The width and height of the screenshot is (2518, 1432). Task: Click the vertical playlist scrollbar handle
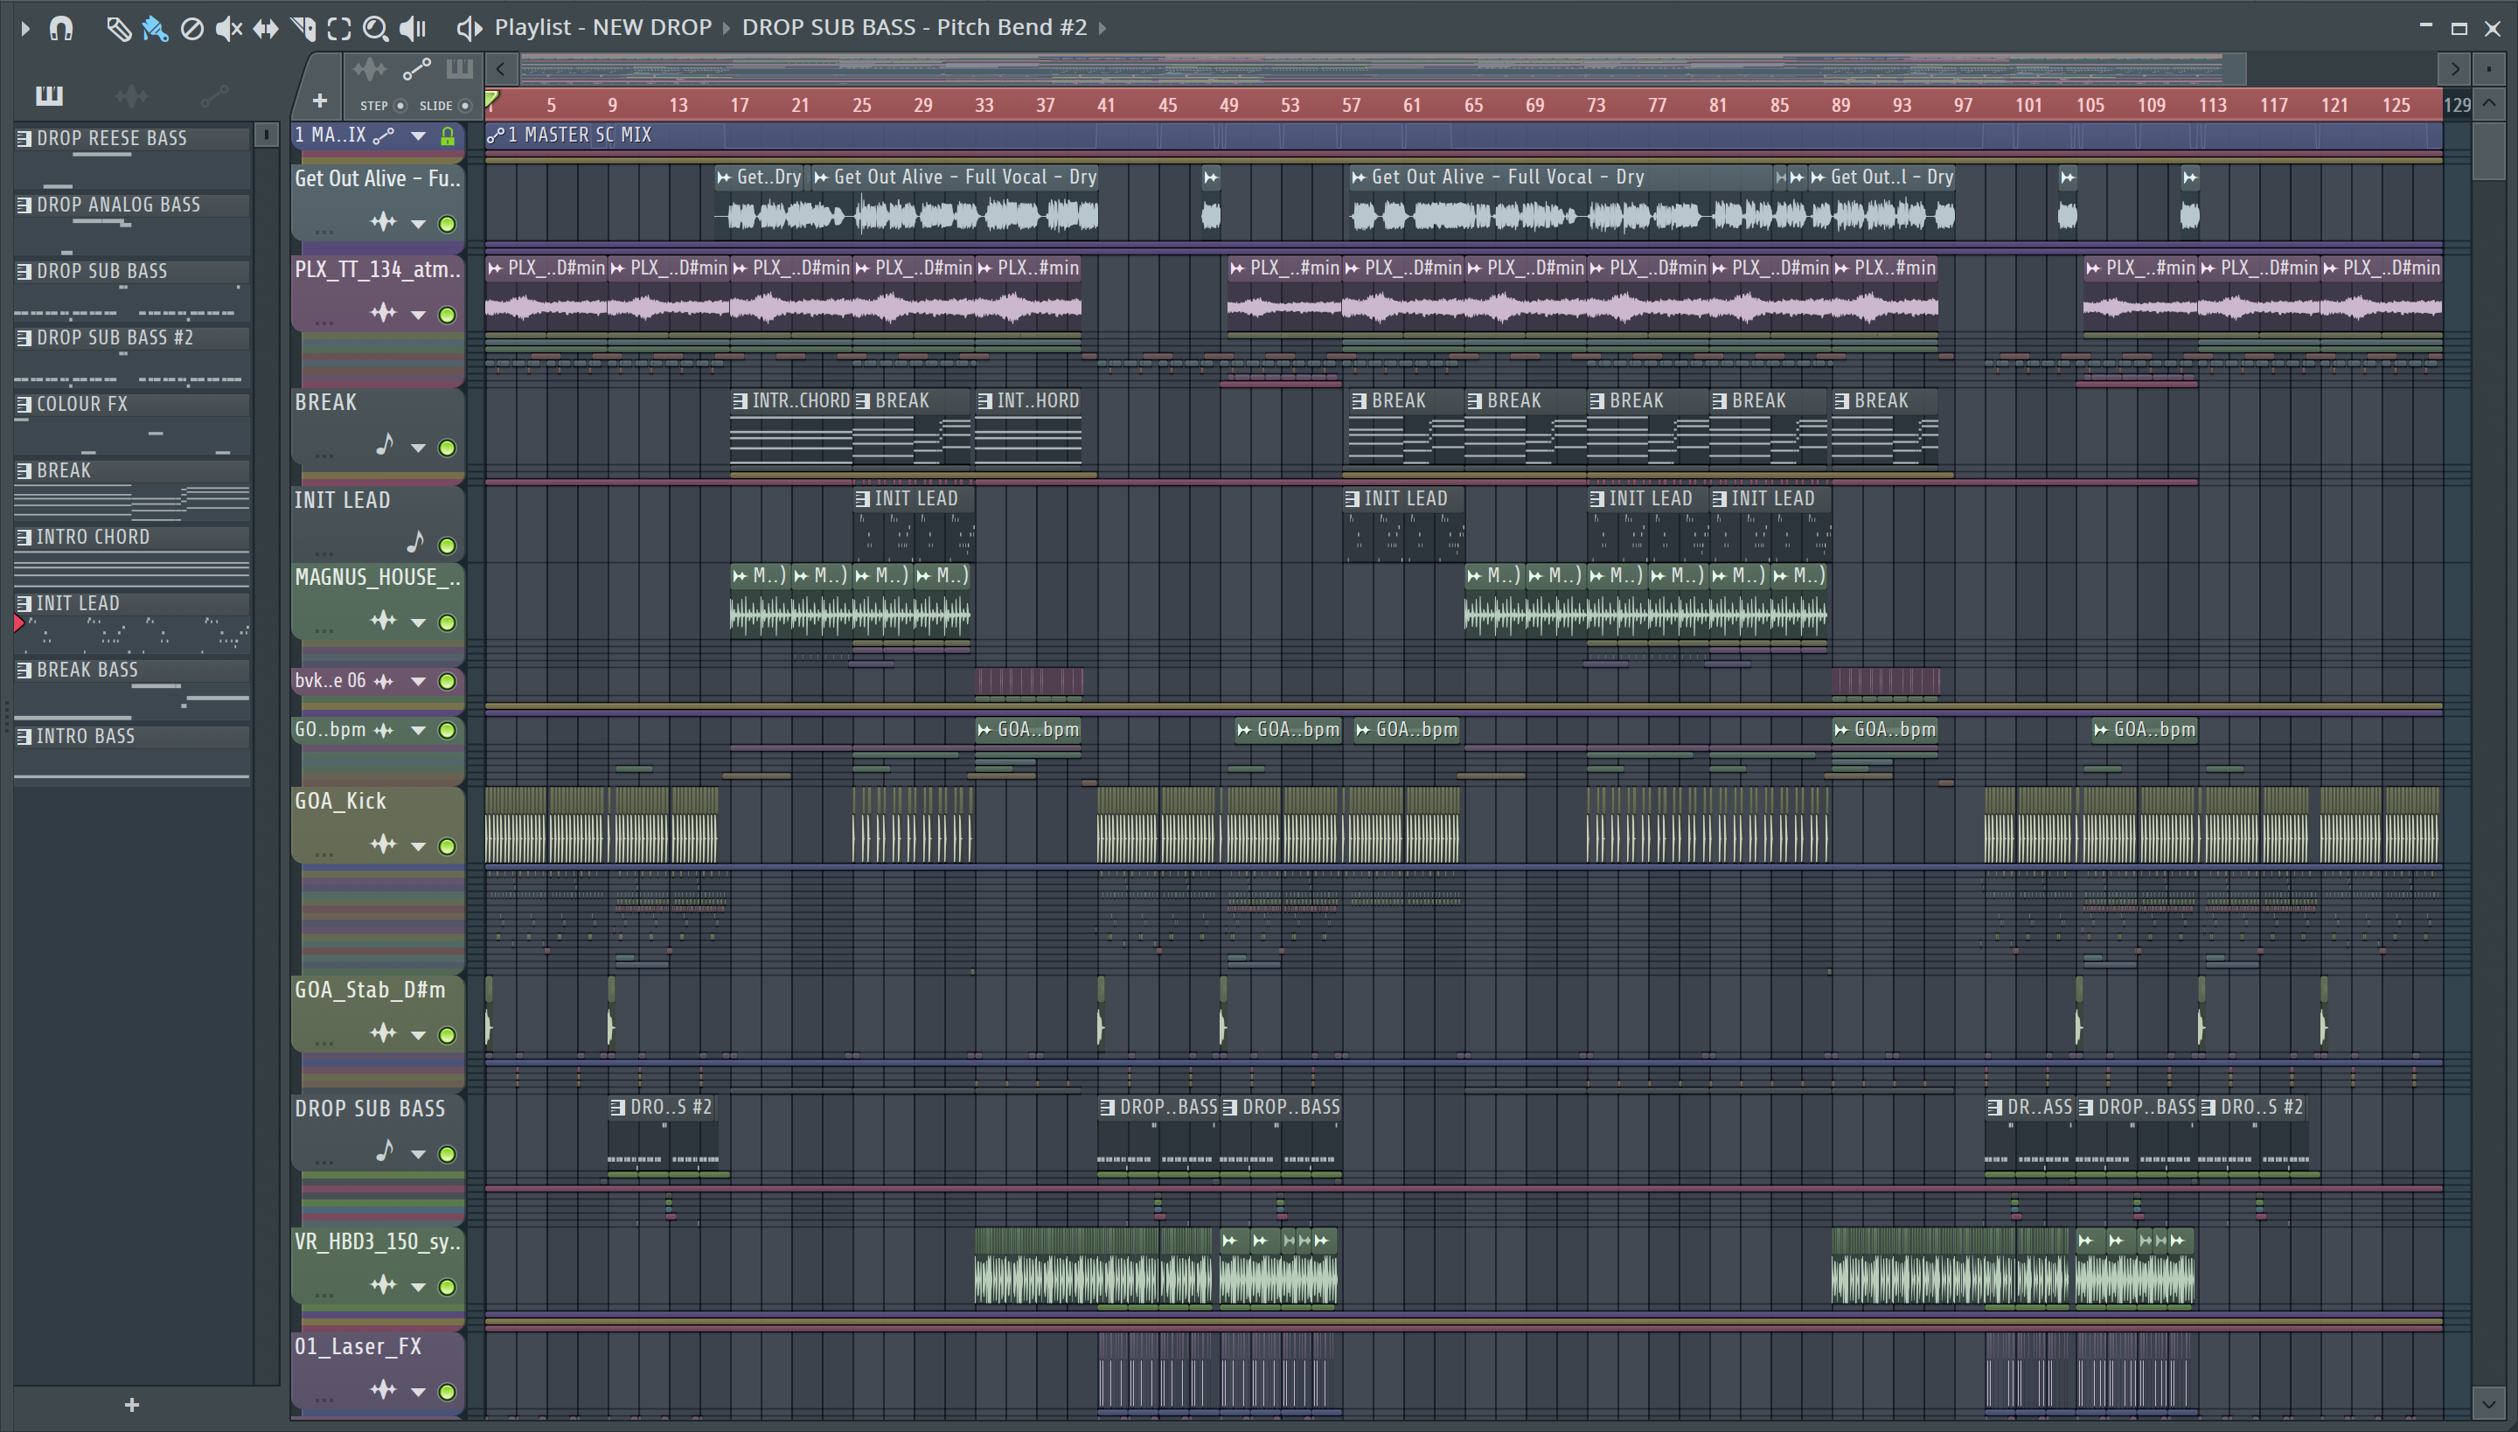coord(2488,150)
